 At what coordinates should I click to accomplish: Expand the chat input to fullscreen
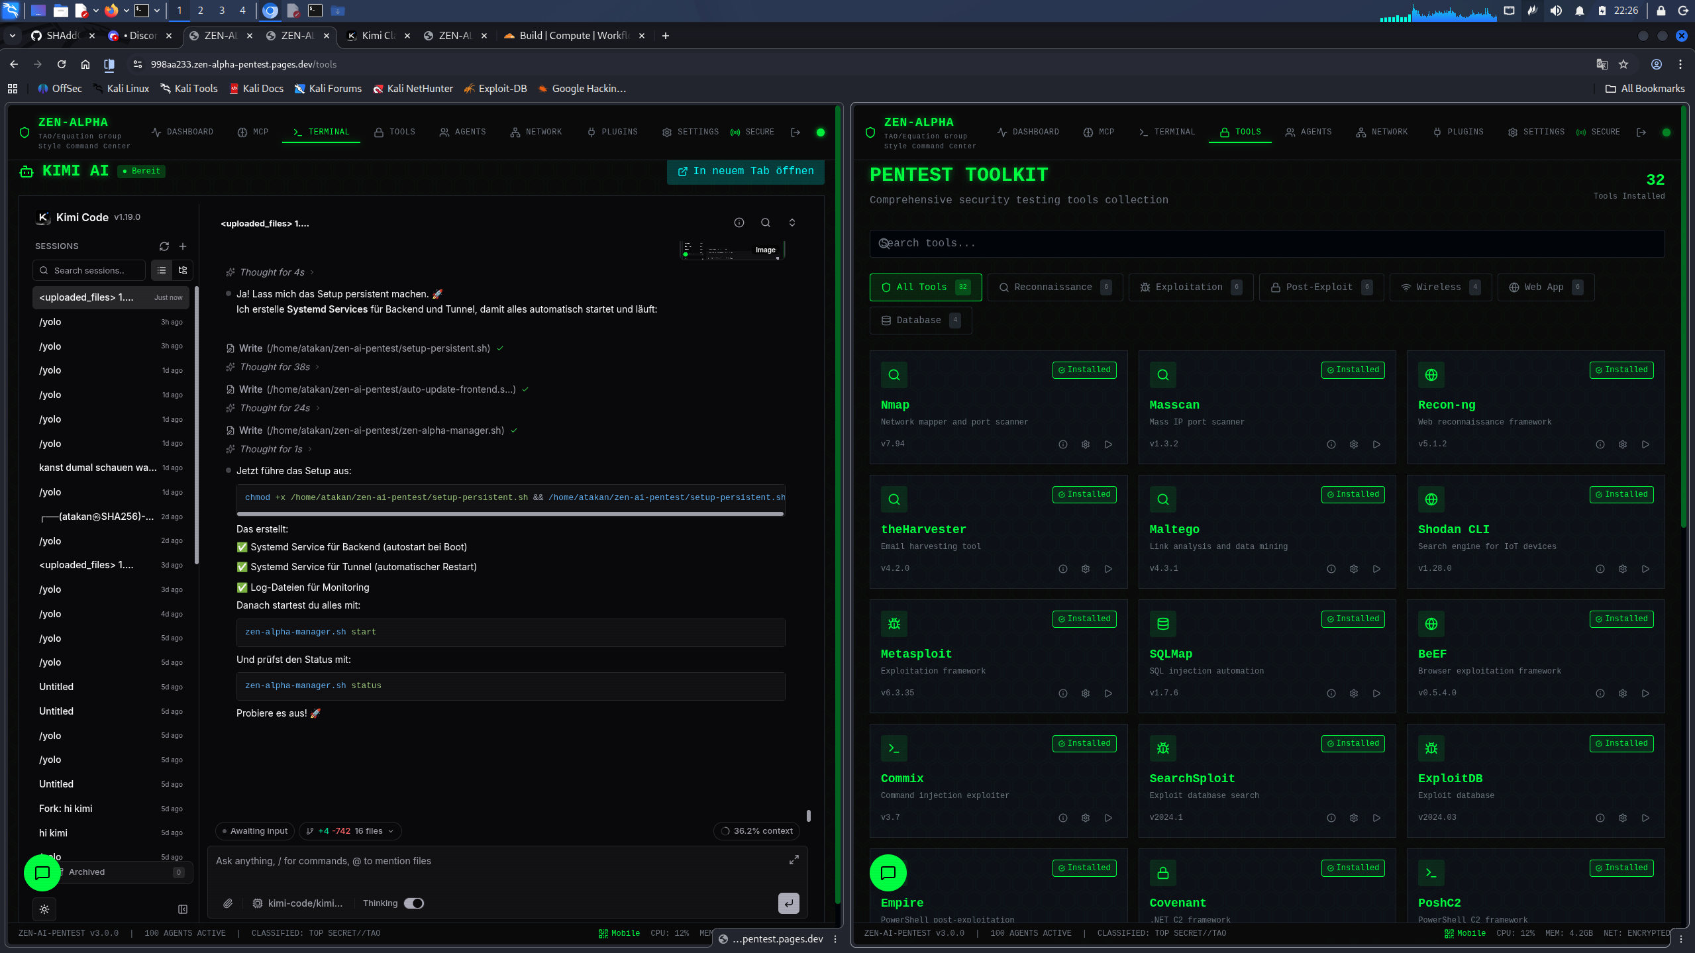[794, 859]
